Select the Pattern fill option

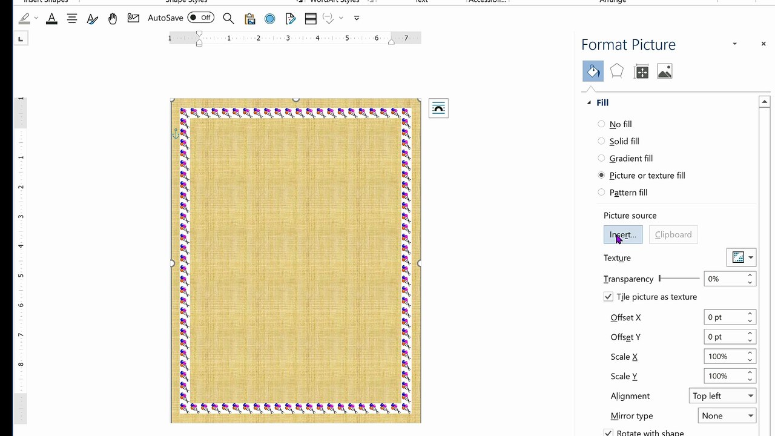click(x=601, y=192)
